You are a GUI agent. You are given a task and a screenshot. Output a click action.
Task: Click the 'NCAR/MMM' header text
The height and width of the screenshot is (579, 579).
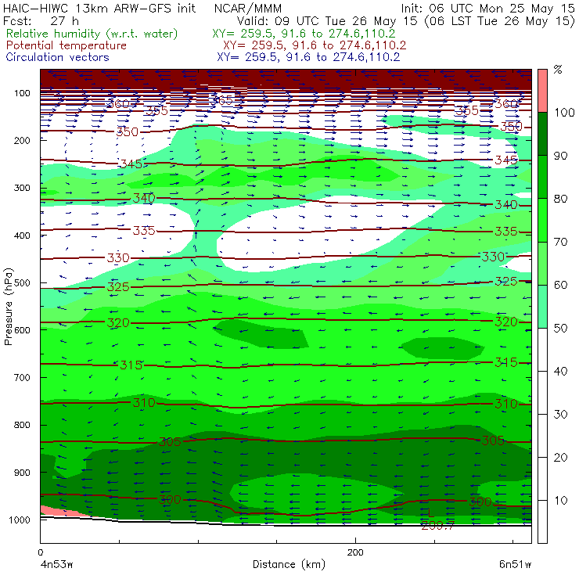248,9
